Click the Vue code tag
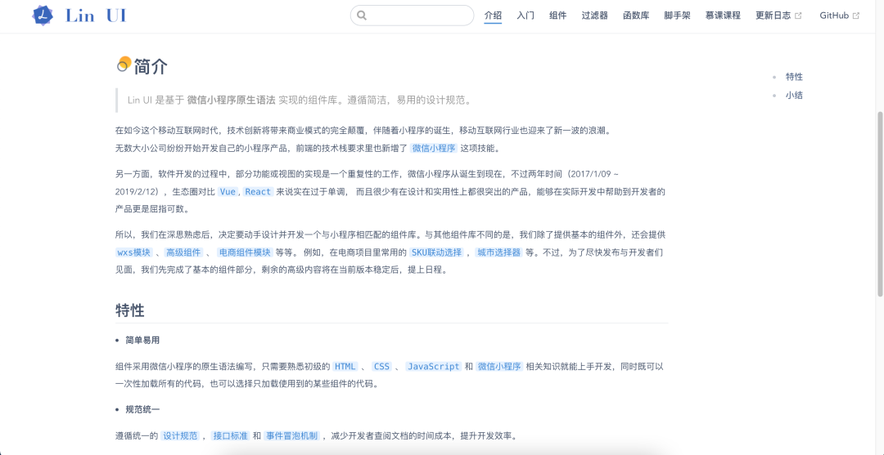This screenshot has width=884, height=455. 228,192
